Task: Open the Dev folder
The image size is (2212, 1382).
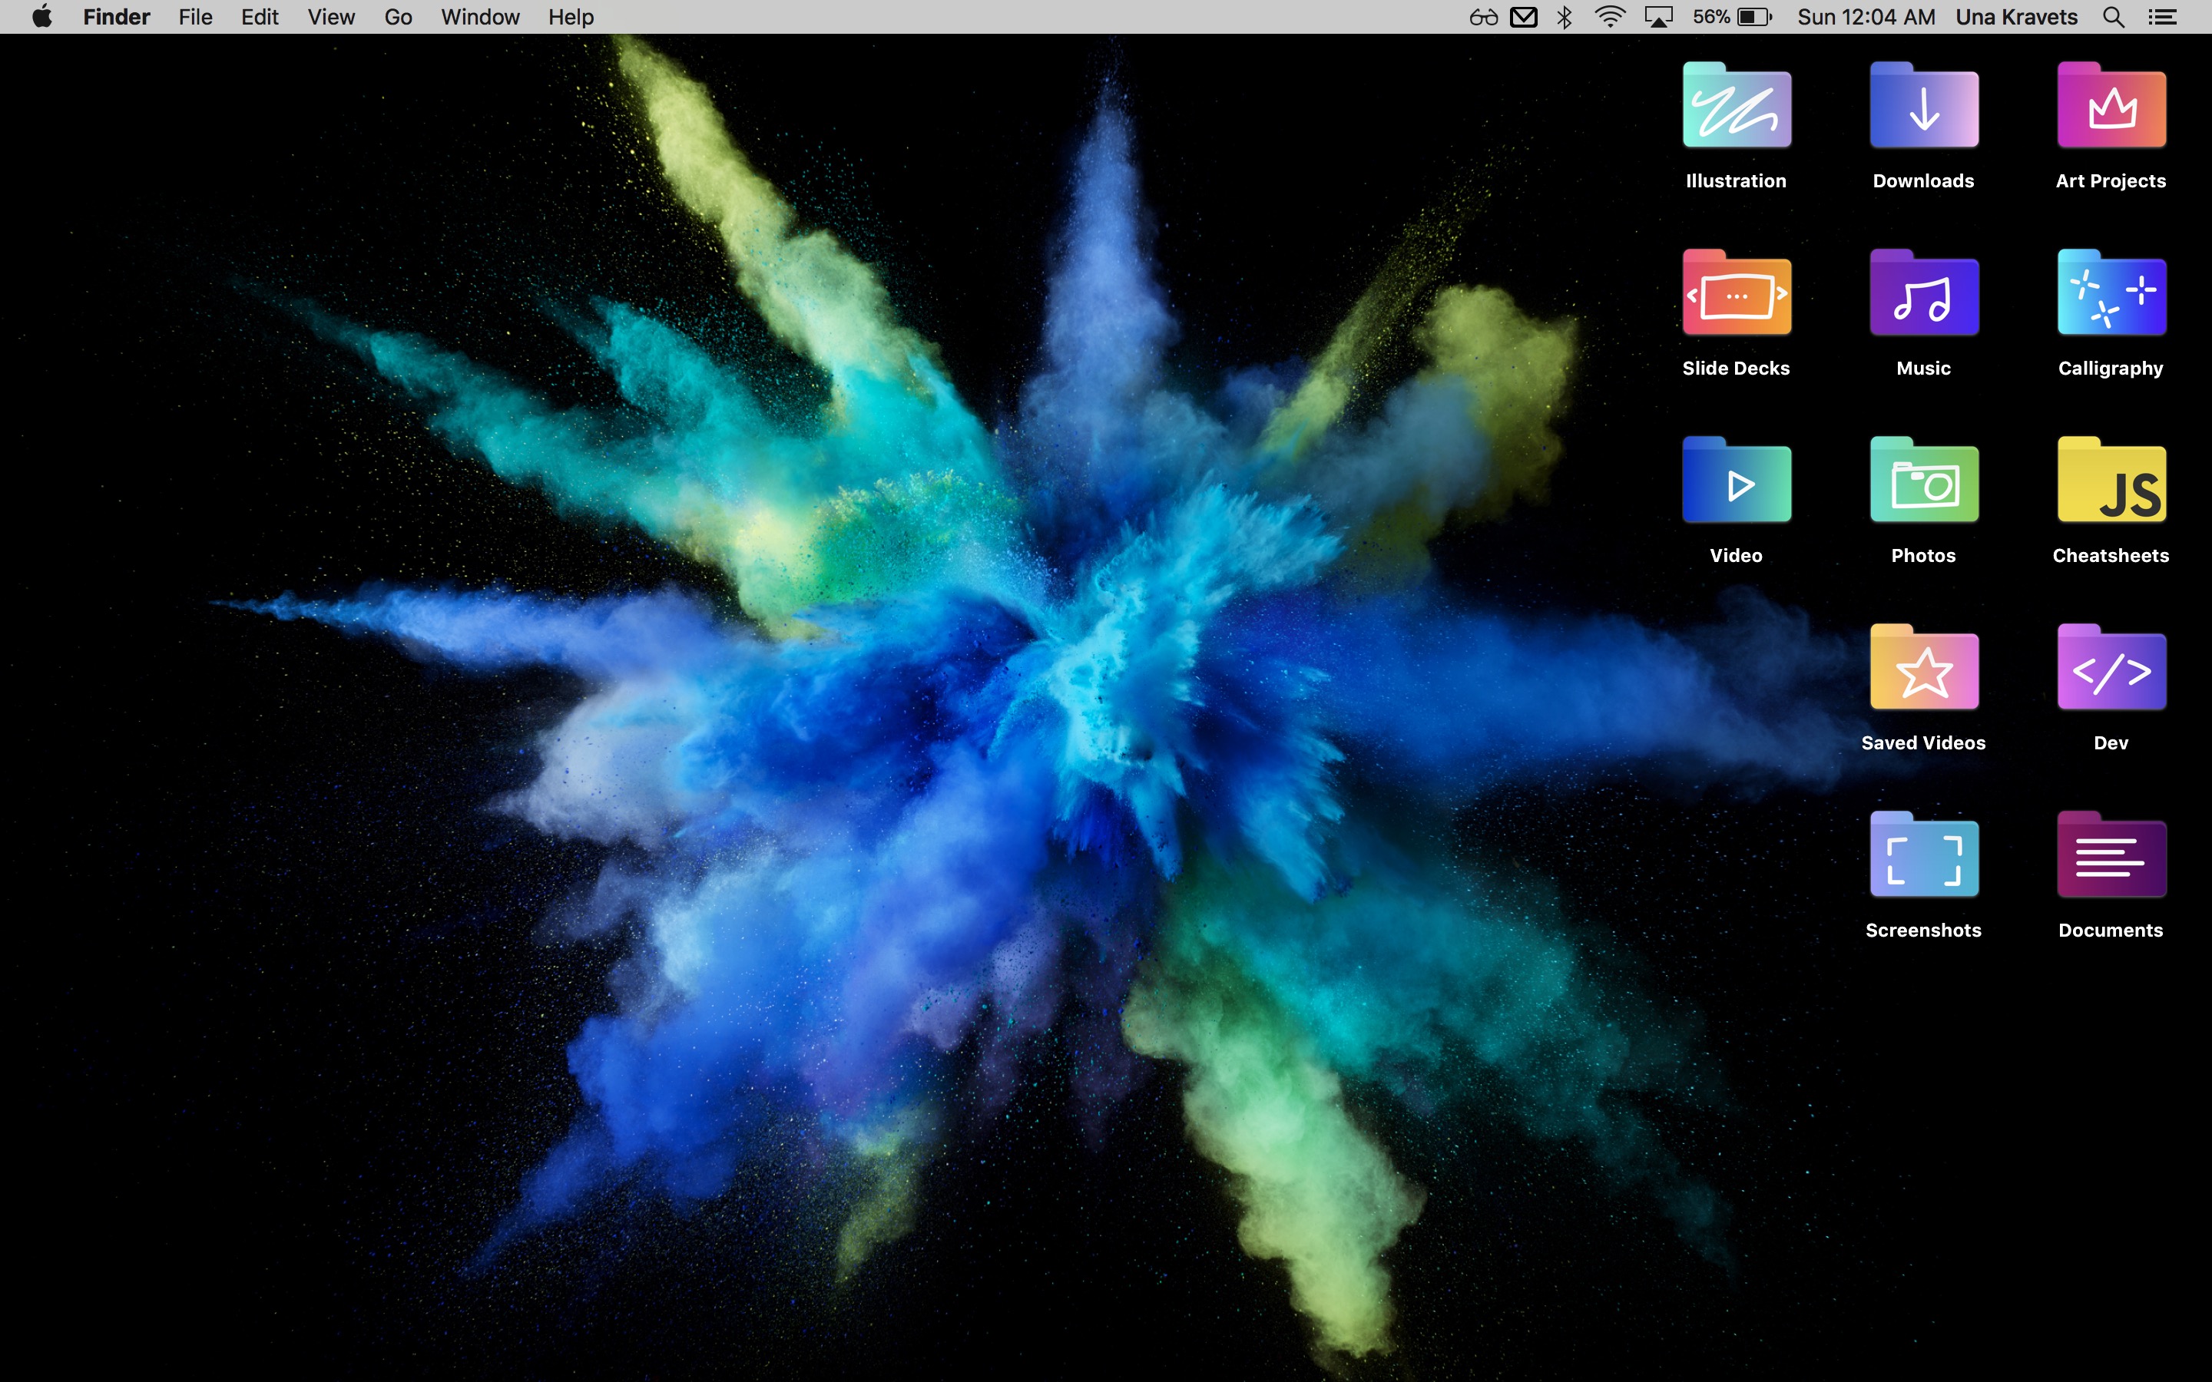Action: point(2111,669)
